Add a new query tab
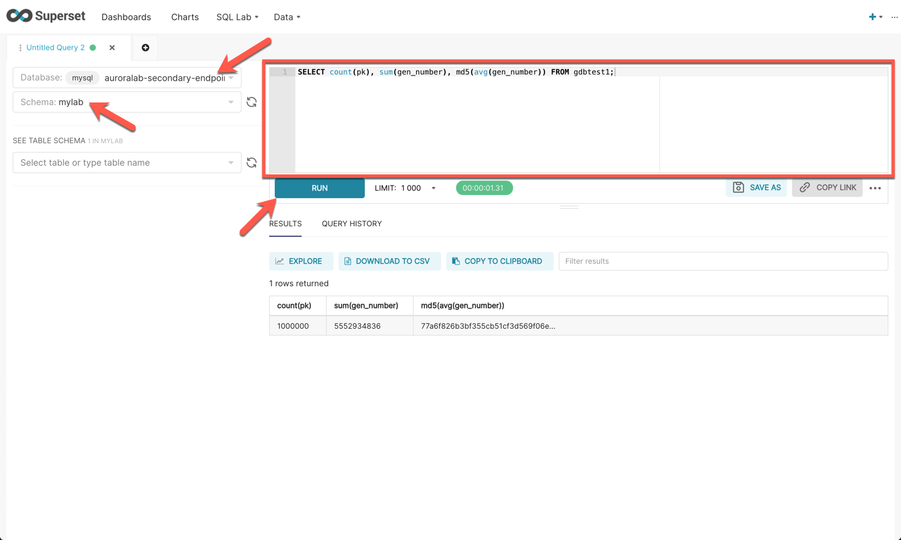 click(145, 47)
